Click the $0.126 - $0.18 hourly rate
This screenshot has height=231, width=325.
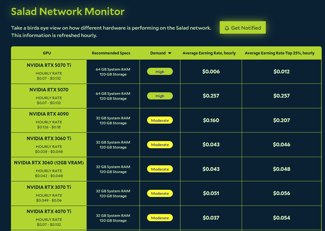click(x=49, y=127)
